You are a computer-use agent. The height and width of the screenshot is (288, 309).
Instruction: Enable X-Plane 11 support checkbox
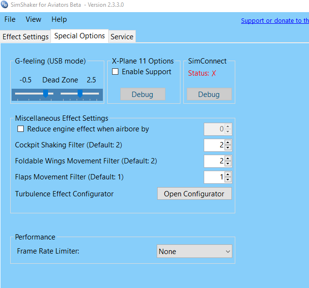[115, 72]
